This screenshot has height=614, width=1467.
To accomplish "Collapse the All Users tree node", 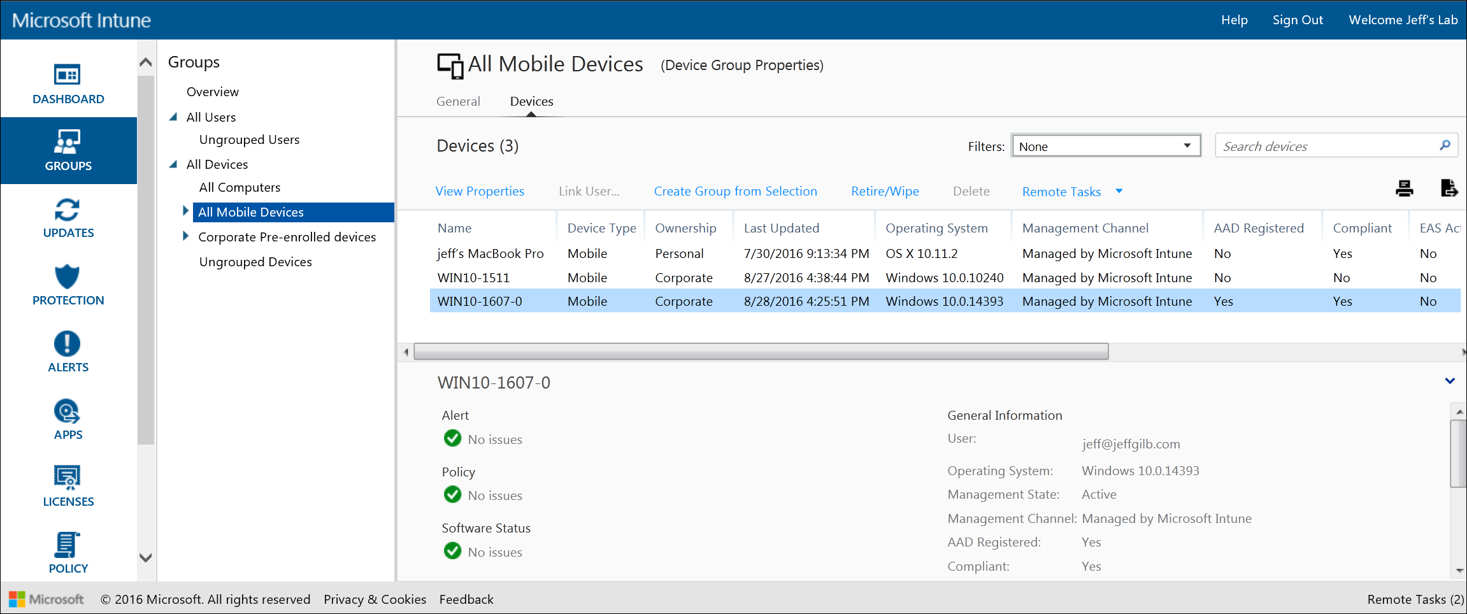I will (x=173, y=117).
